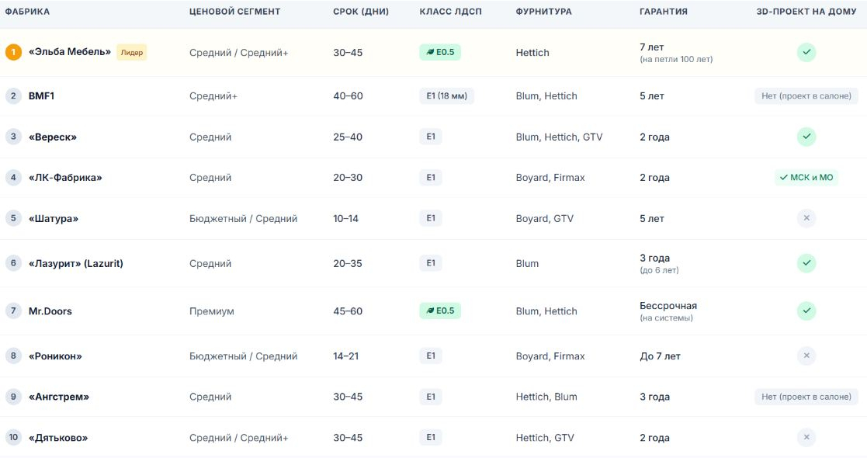Viewport: 867px width, 458px height.
Task: Open the «Шатура» factory name
Action: point(53,218)
